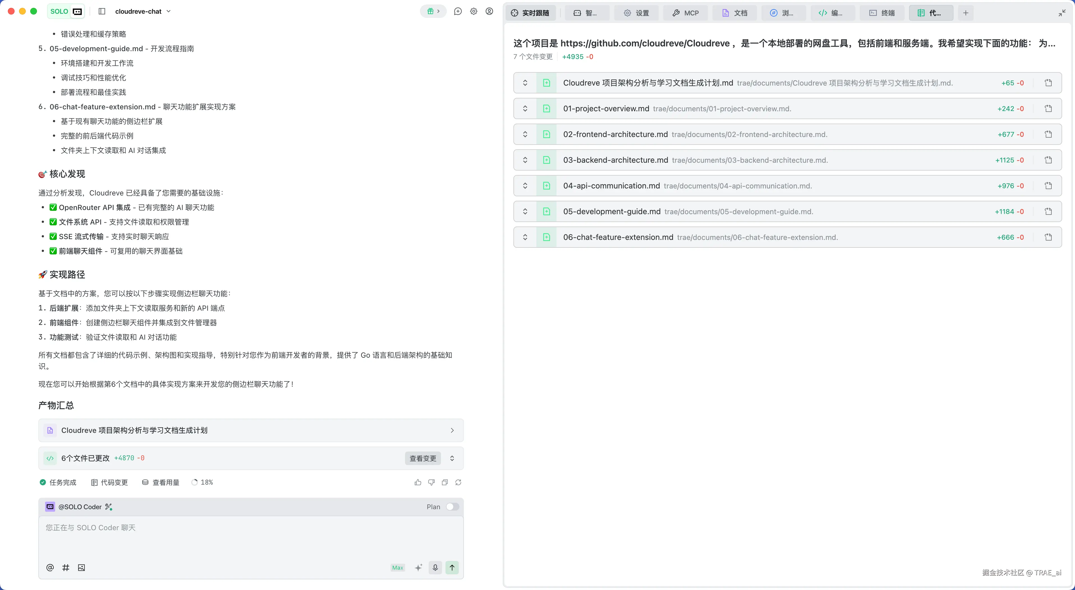Toggle the Plan mode switch
Image resolution: width=1075 pixels, height=590 pixels.
[452, 507]
